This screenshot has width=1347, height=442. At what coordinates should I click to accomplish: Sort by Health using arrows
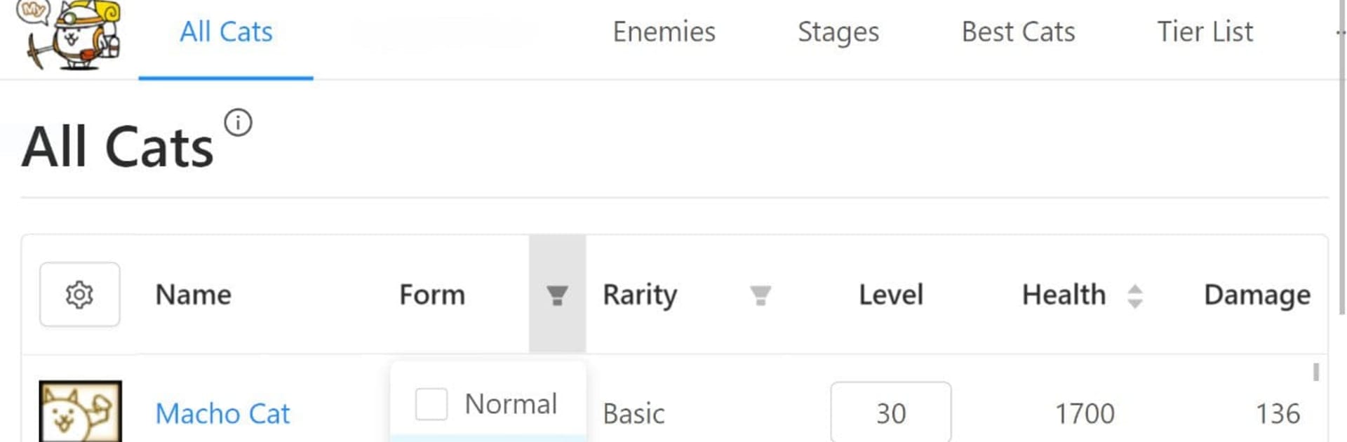pos(1135,295)
